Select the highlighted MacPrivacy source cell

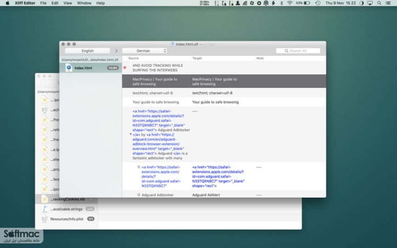coord(155,81)
